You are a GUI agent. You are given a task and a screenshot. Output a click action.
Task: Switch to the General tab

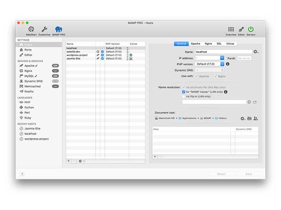click(181, 43)
